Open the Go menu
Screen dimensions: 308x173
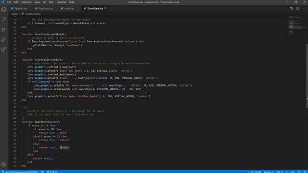tap(44, 2)
